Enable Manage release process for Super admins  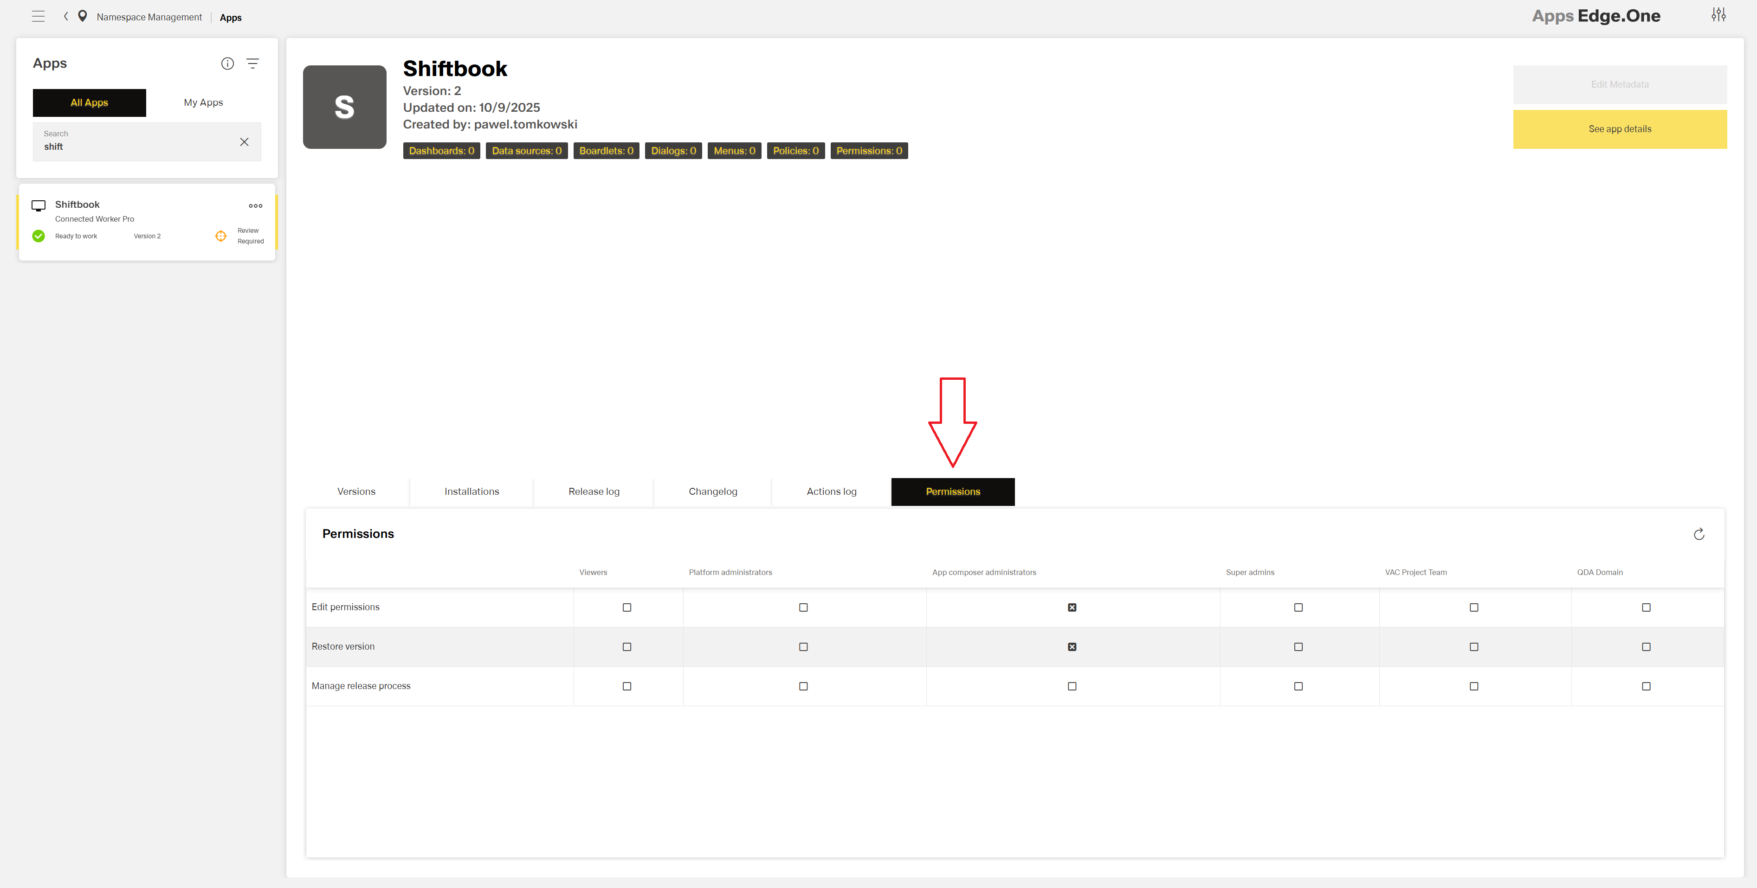[x=1298, y=686]
